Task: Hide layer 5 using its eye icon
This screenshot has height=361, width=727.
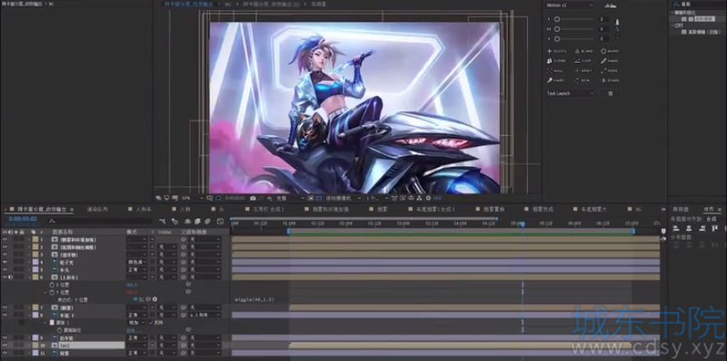Action: tap(5, 269)
